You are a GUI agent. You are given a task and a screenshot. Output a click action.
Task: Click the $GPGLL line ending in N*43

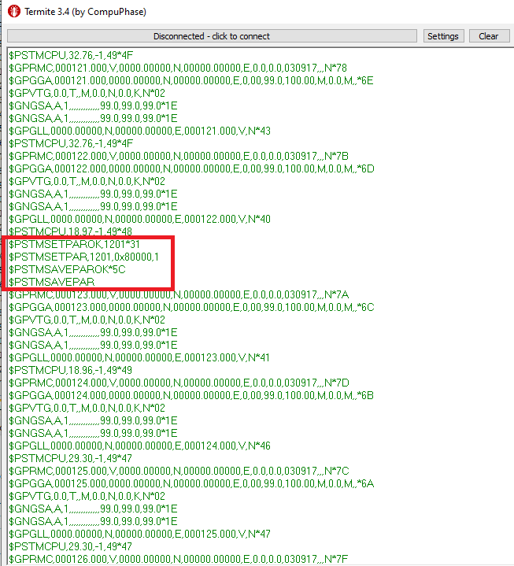[x=139, y=131]
